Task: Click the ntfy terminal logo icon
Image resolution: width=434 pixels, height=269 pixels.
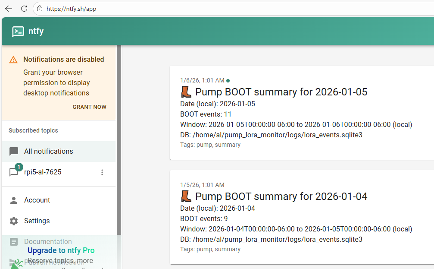Action: tap(18, 32)
